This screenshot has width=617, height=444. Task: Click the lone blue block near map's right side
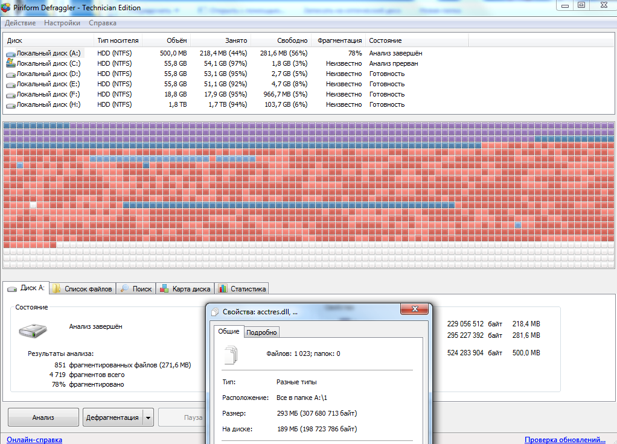[x=518, y=226]
